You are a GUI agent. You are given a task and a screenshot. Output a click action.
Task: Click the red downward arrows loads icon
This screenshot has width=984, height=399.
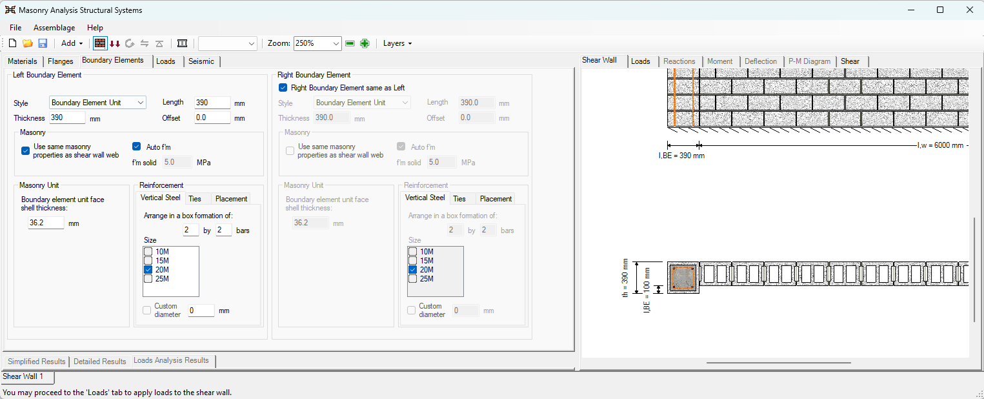click(x=115, y=43)
